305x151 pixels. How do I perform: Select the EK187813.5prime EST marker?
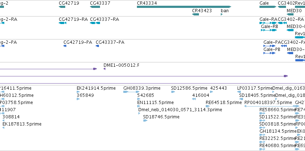[3, 128]
